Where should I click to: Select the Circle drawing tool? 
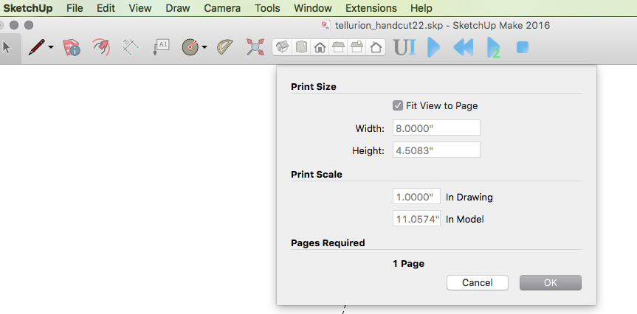click(x=190, y=47)
